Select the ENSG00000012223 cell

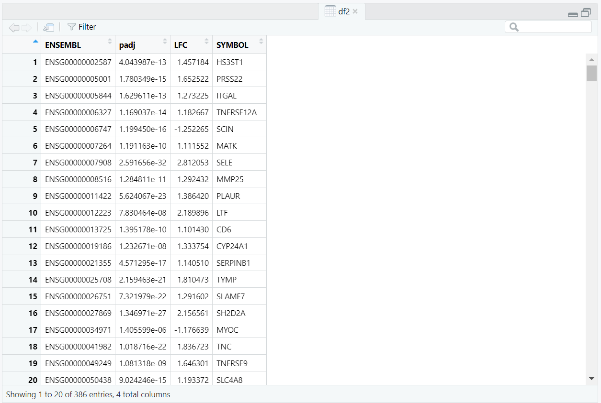click(x=78, y=213)
